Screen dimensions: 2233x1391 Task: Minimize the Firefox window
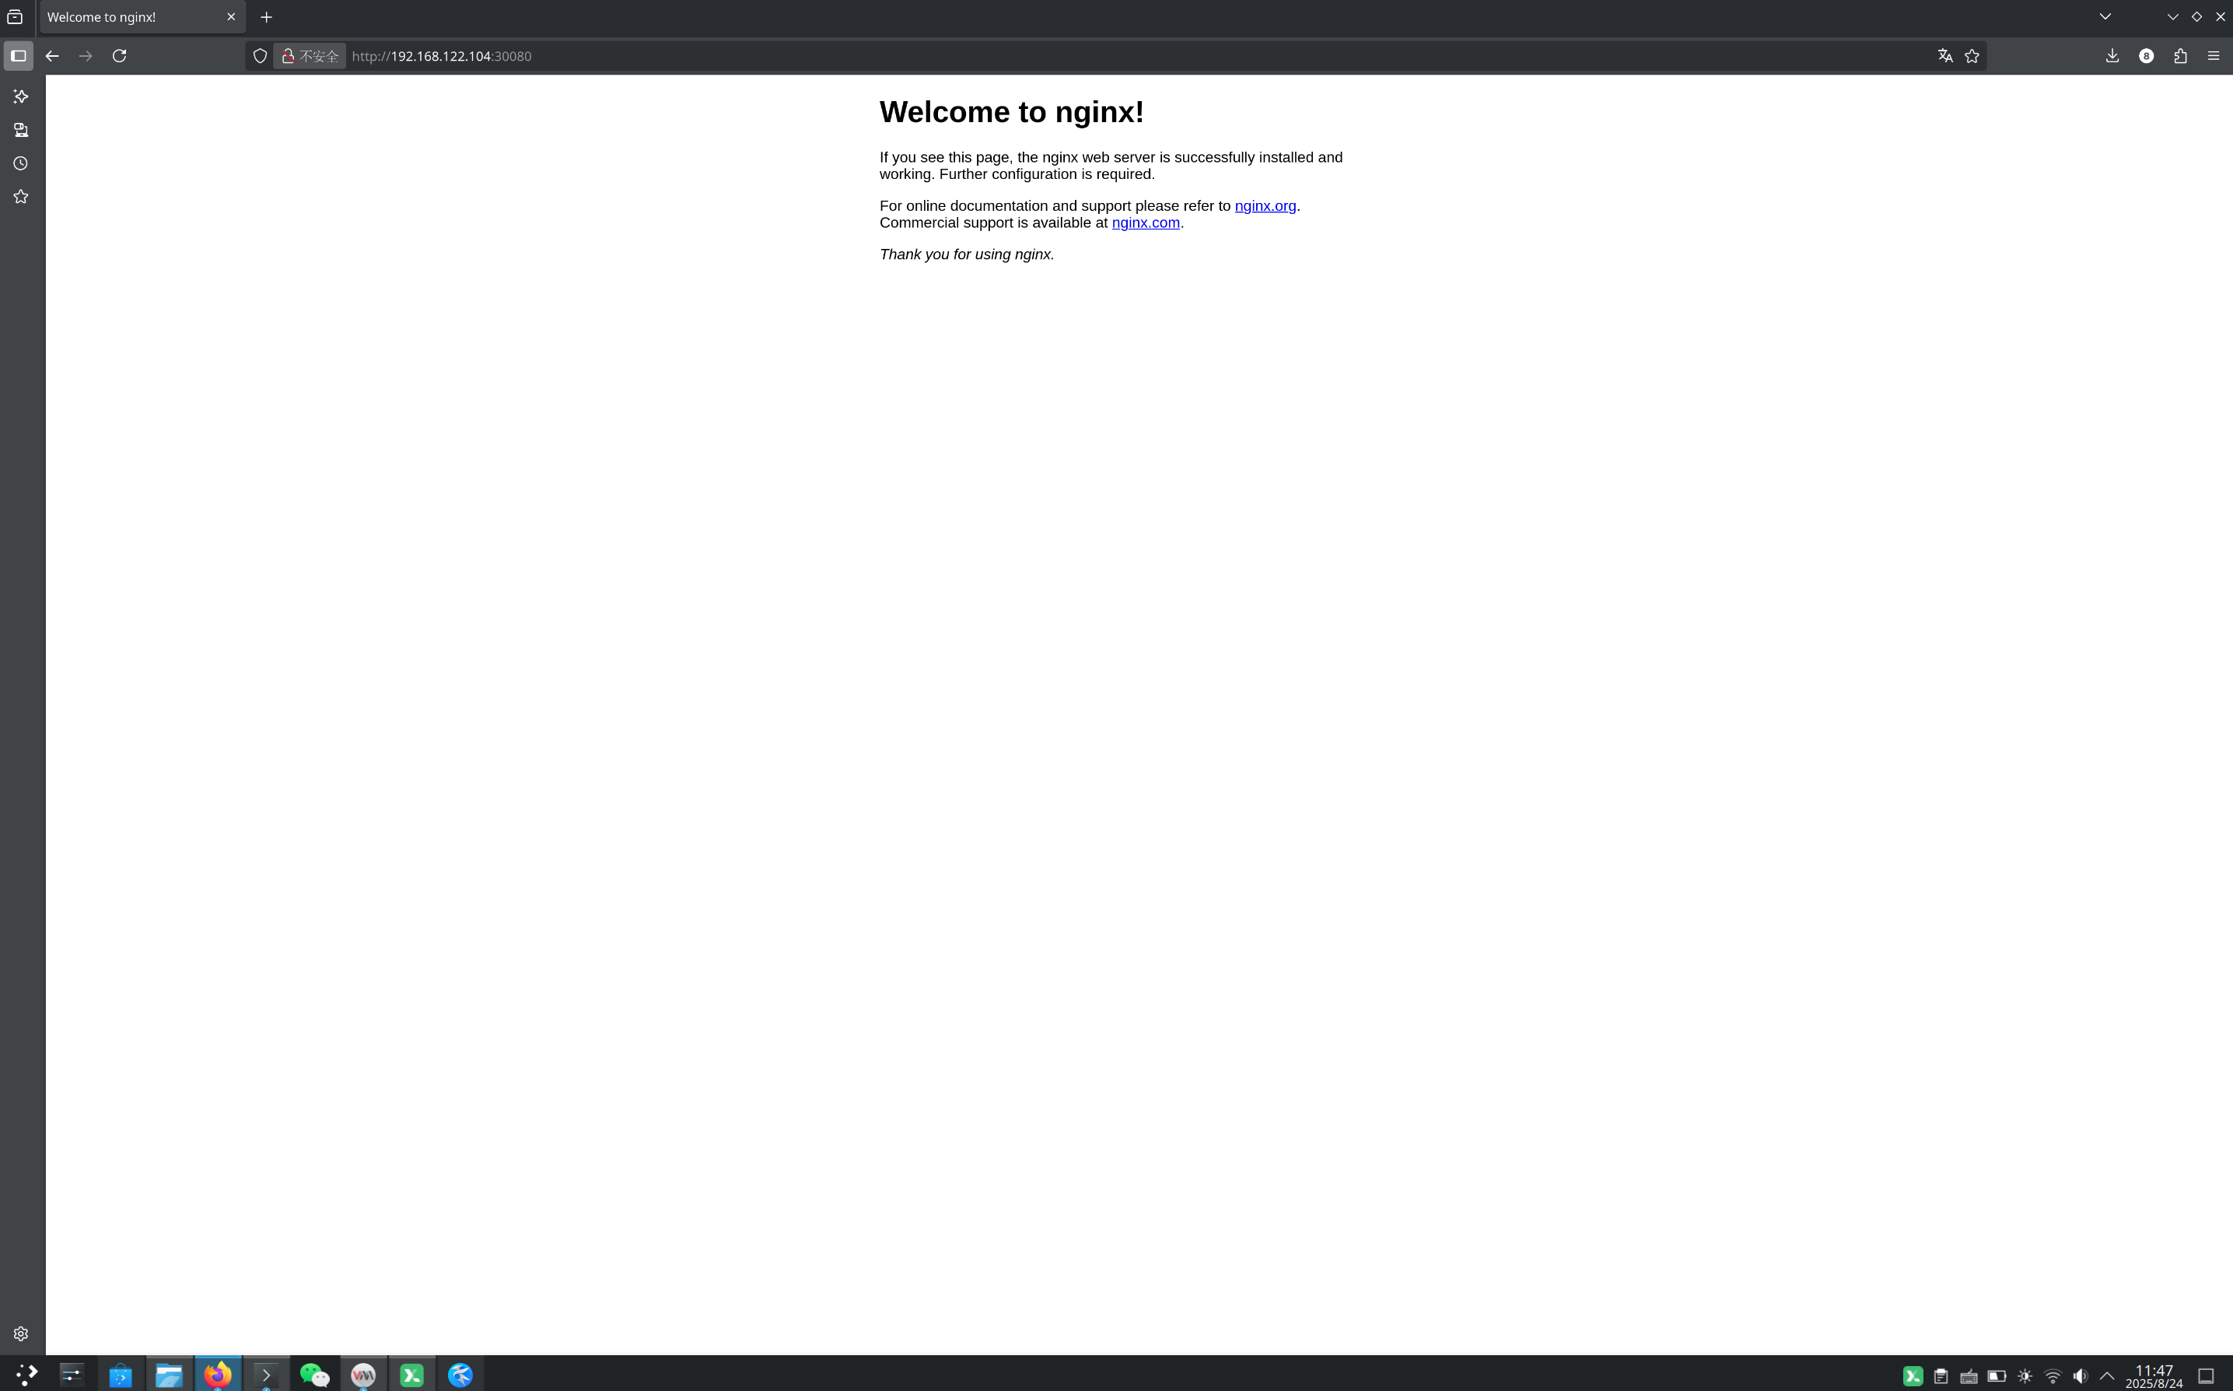pyautogui.click(x=2173, y=16)
